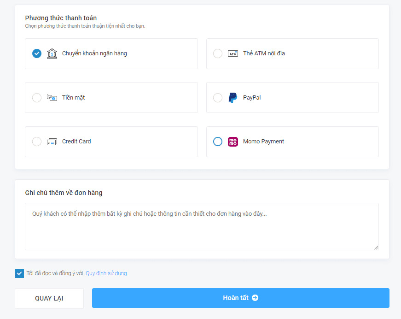Select the Credit Card radio button
The width and height of the screenshot is (401, 319).
coord(37,142)
